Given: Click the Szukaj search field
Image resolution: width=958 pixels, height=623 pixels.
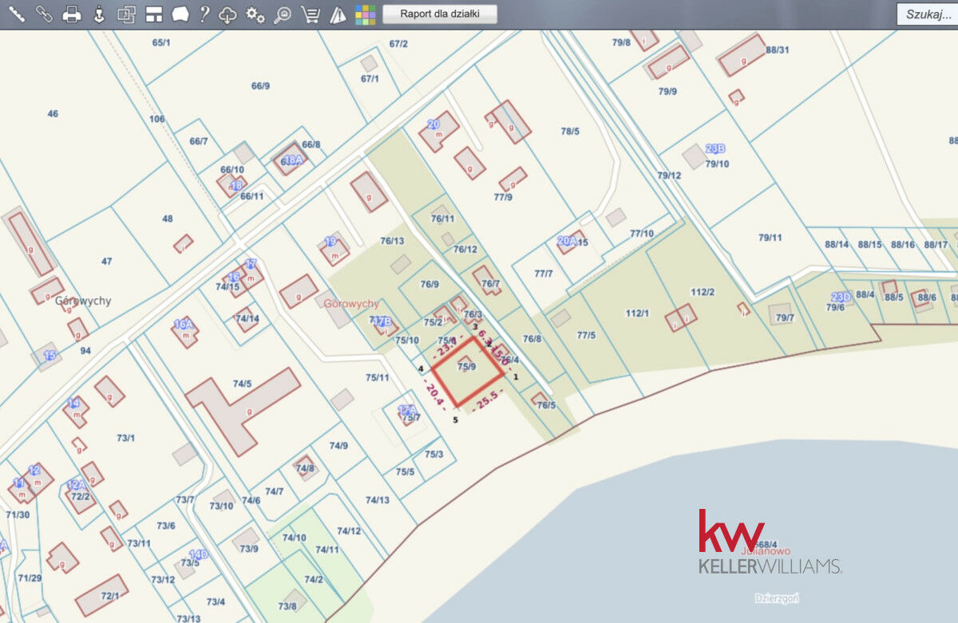Looking at the screenshot, I should (928, 14).
